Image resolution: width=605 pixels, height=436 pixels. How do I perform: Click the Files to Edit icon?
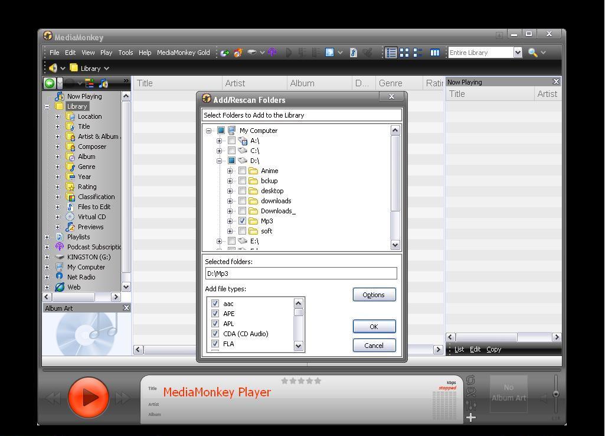[x=71, y=207]
